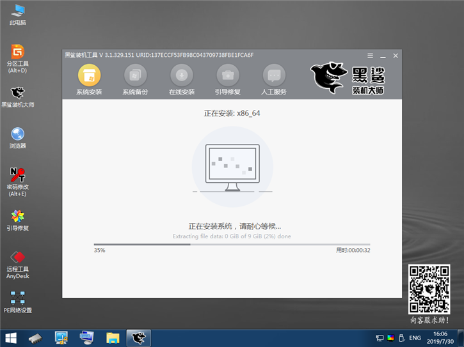Select the 系统安装 tab icon

point(89,75)
